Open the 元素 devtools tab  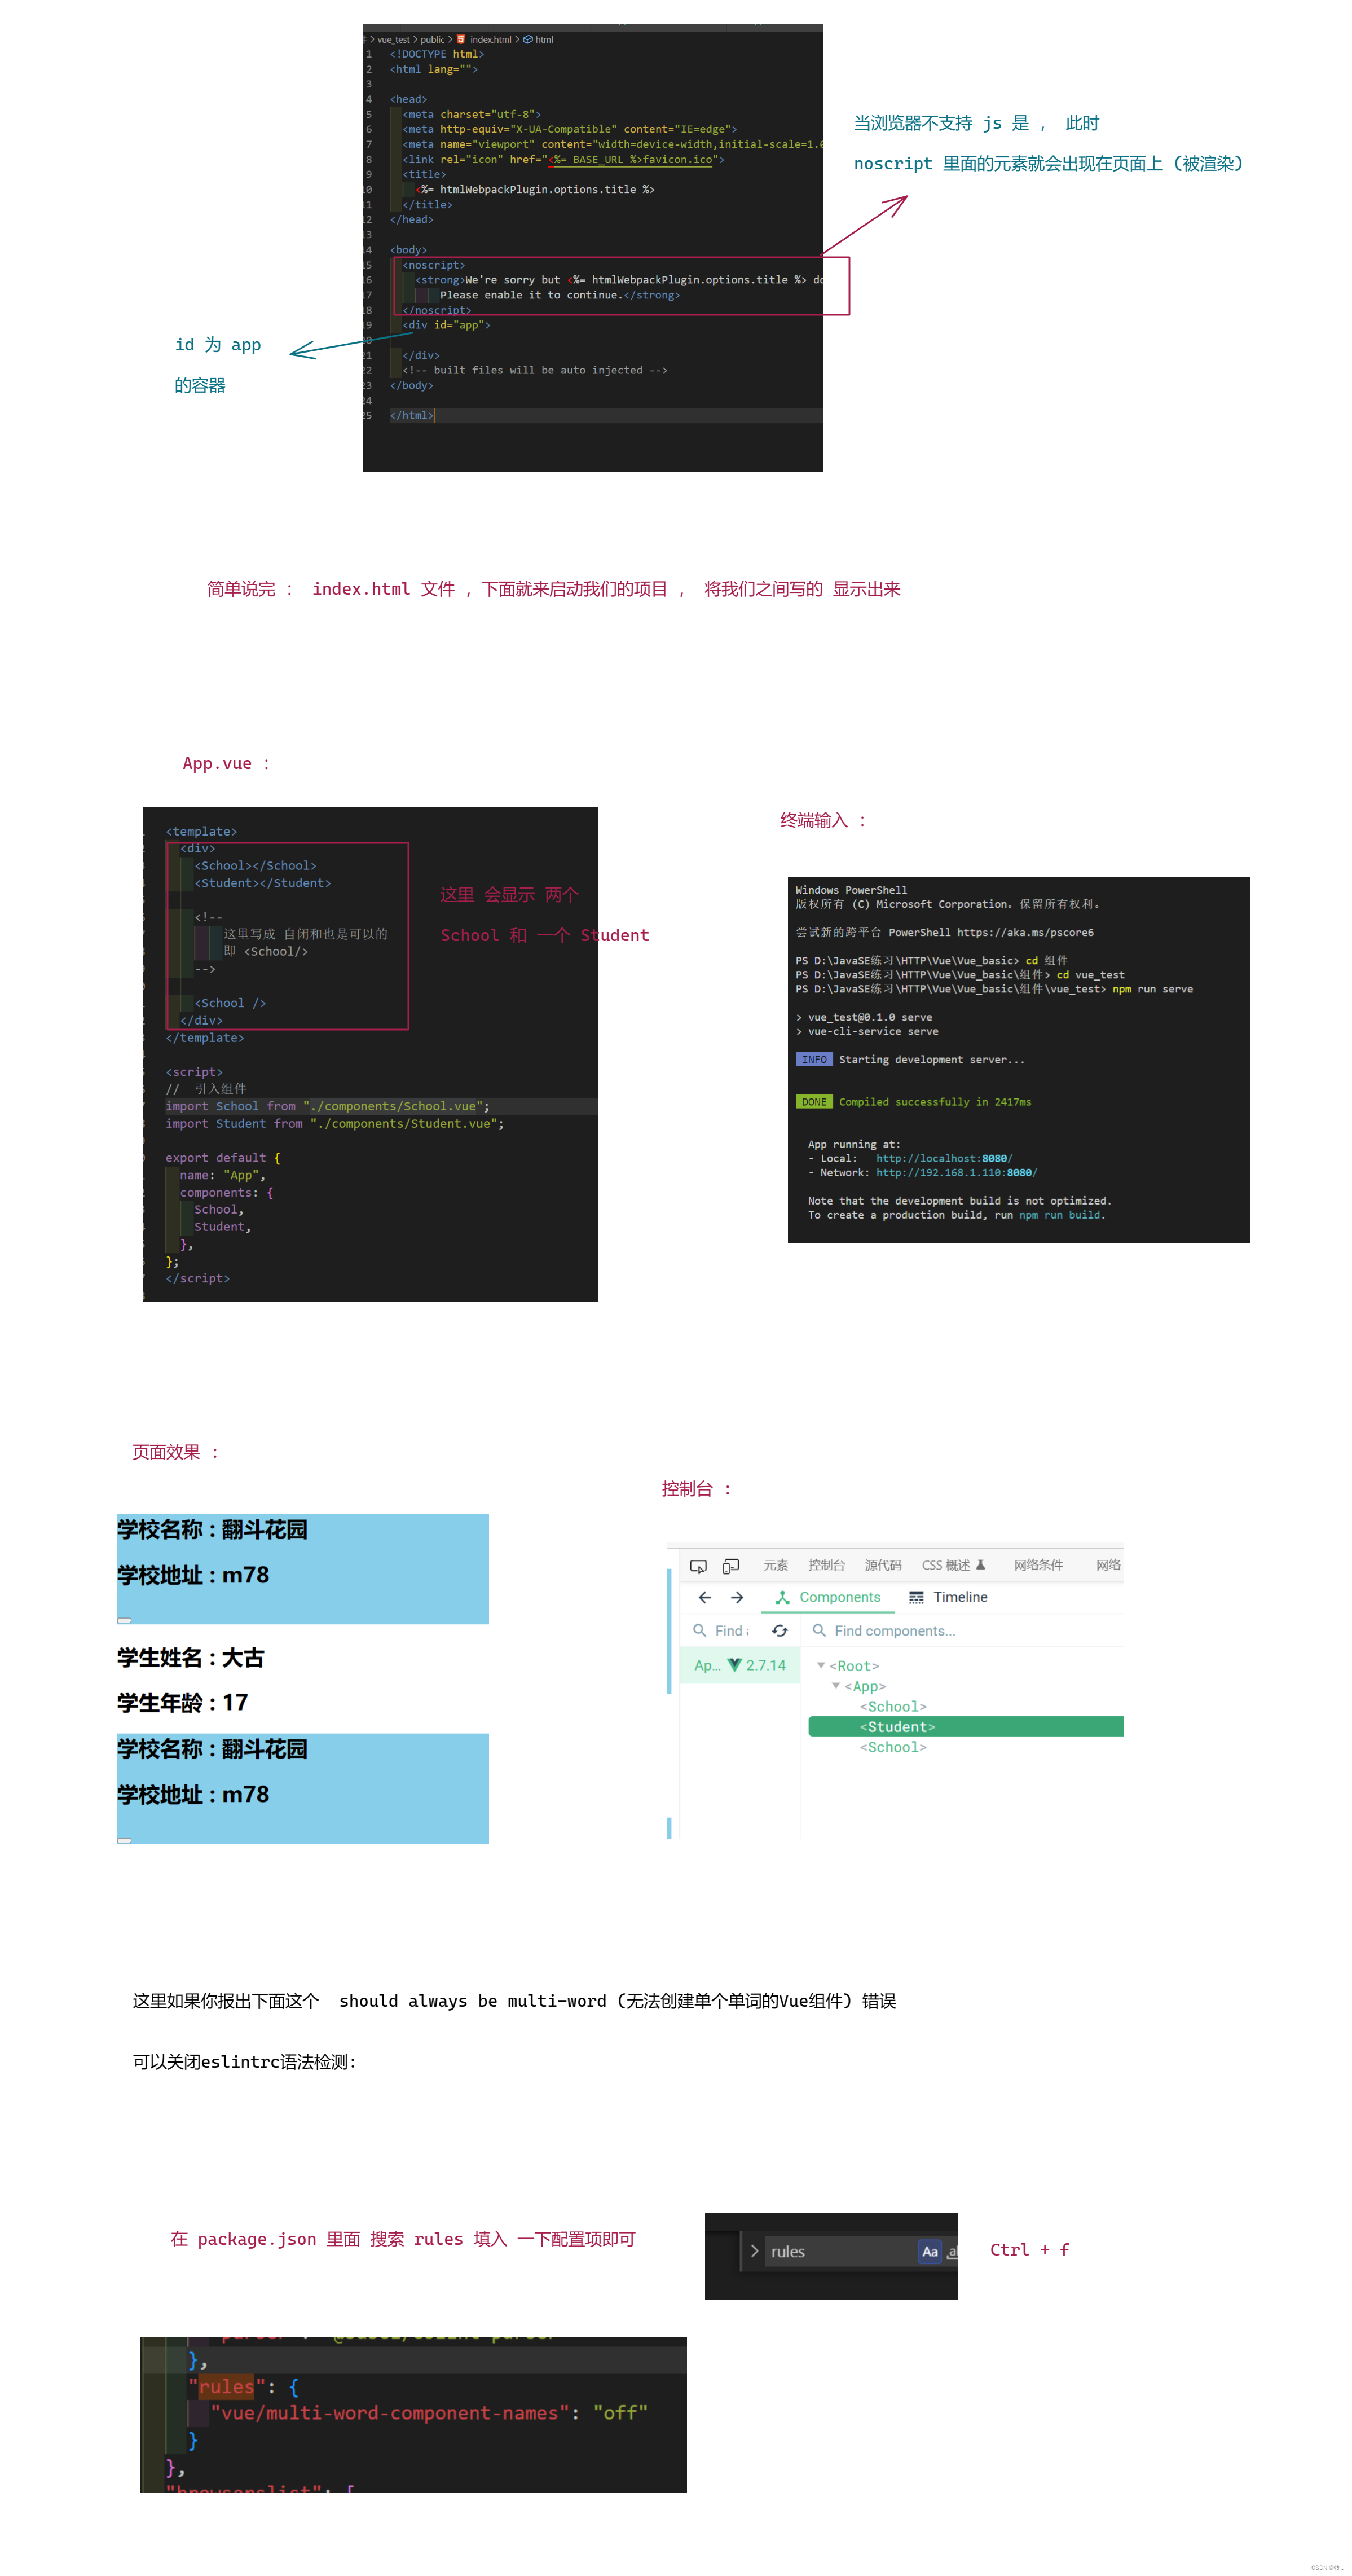point(775,1565)
